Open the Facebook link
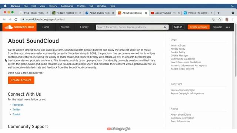Viewport: 237px width, 133px height. click(18, 105)
